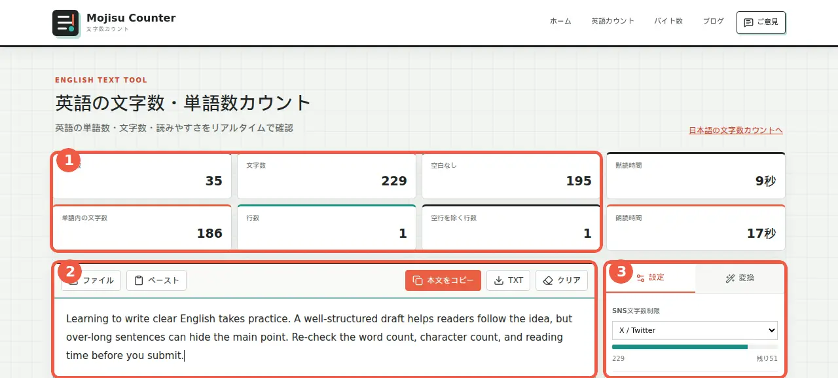Click the ENGLISH TEXT TOOL label
The width and height of the screenshot is (838, 378).
tap(101, 80)
